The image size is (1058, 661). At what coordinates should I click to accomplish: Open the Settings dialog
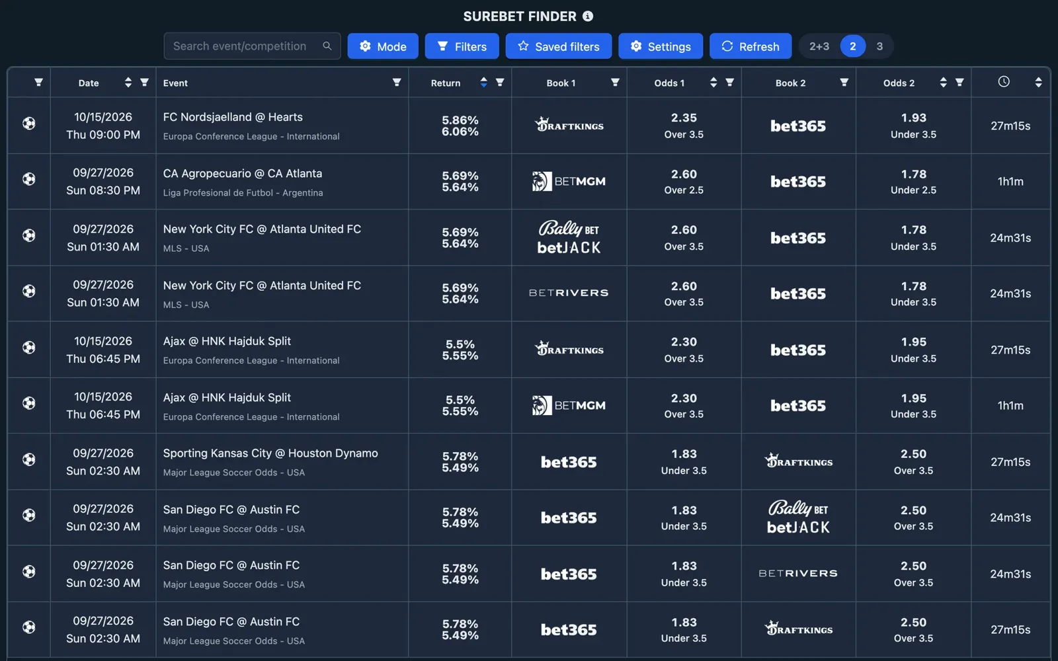click(660, 46)
